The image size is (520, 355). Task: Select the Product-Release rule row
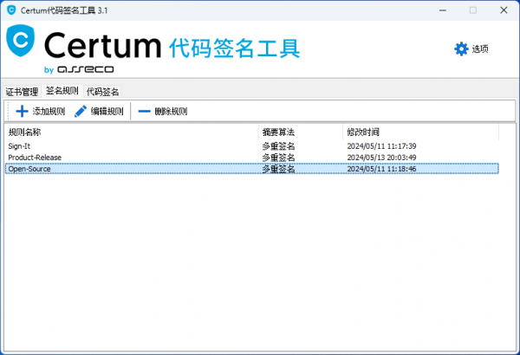[251, 158]
